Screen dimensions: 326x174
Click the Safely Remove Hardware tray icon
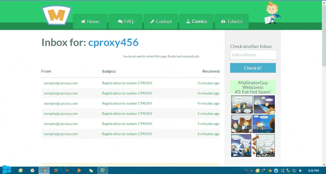pos(289,171)
